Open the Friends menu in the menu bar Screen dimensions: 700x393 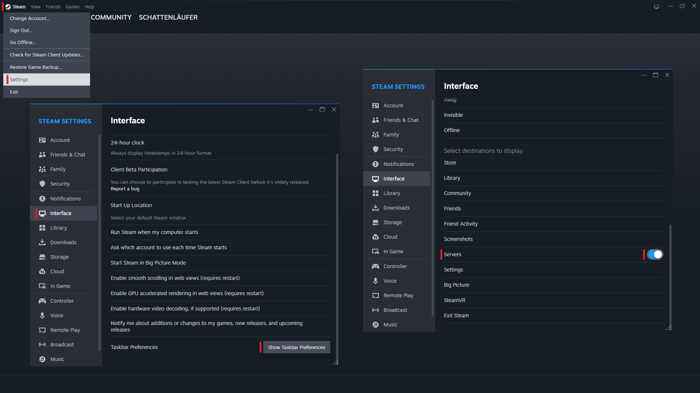coord(53,7)
